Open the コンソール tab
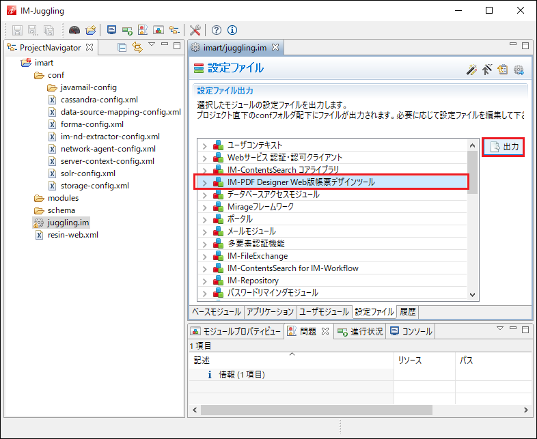Image resolution: width=537 pixels, height=439 pixels. [411, 331]
